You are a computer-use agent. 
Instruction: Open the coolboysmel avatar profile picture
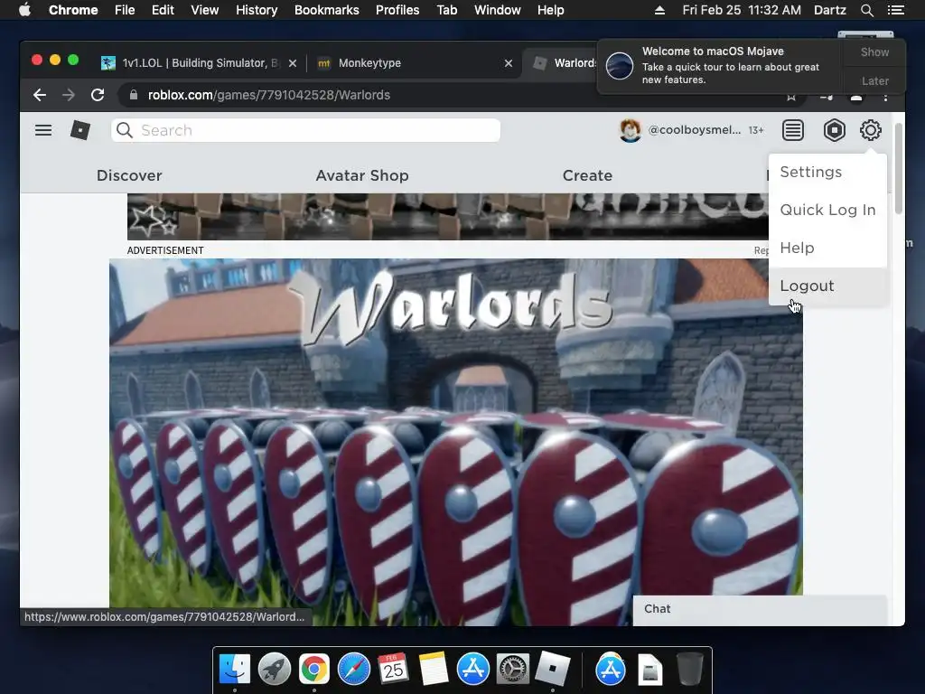(630, 130)
